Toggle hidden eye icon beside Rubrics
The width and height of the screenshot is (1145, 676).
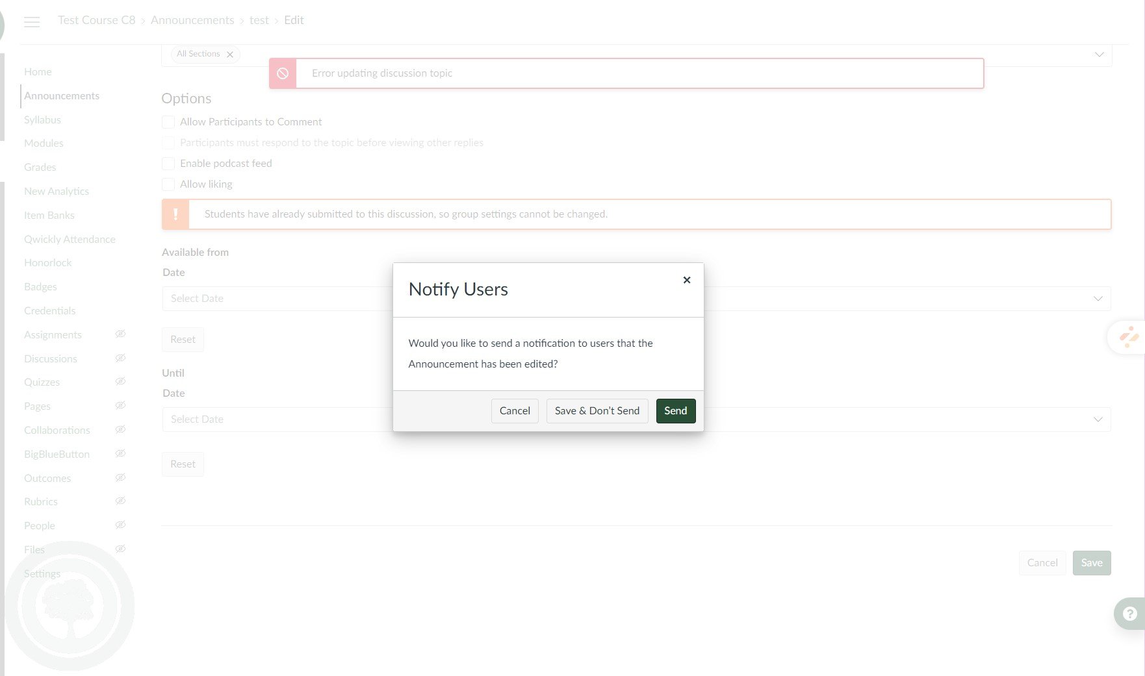tap(120, 501)
